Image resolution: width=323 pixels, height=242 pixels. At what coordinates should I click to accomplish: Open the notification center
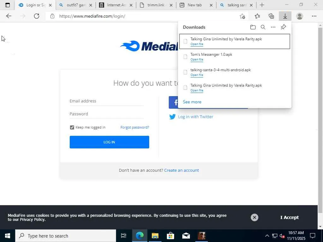click(313, 236)
